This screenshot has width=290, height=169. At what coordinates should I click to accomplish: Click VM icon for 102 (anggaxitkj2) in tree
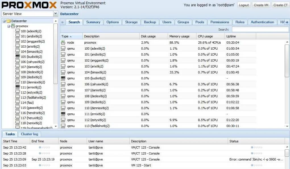pyautogui.click(x=18, y=41)
